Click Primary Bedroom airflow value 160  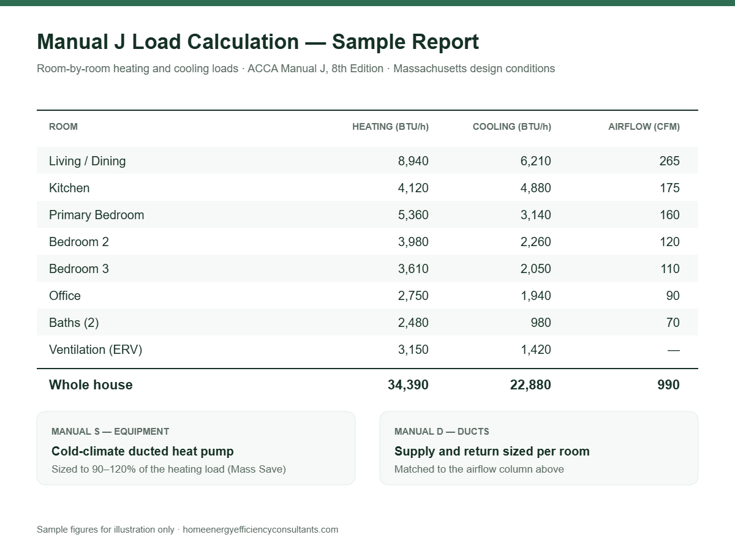coord(669,215)
